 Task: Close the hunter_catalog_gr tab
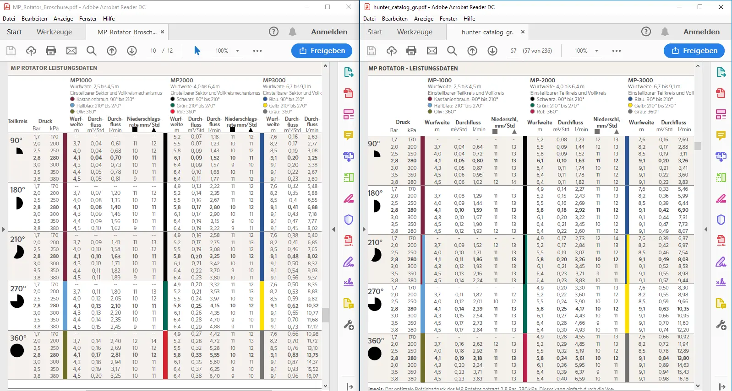[x=523, y=32]
